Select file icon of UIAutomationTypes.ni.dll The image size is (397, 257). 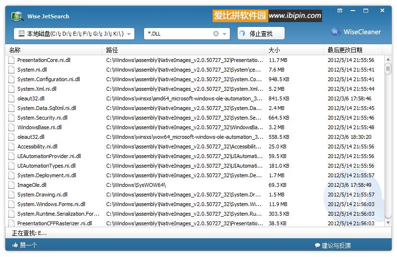coord(11,166)
